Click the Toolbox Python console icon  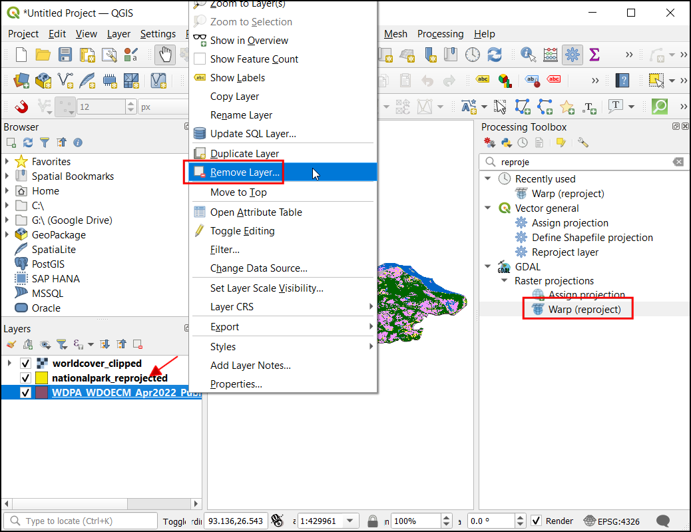(506, 142)
